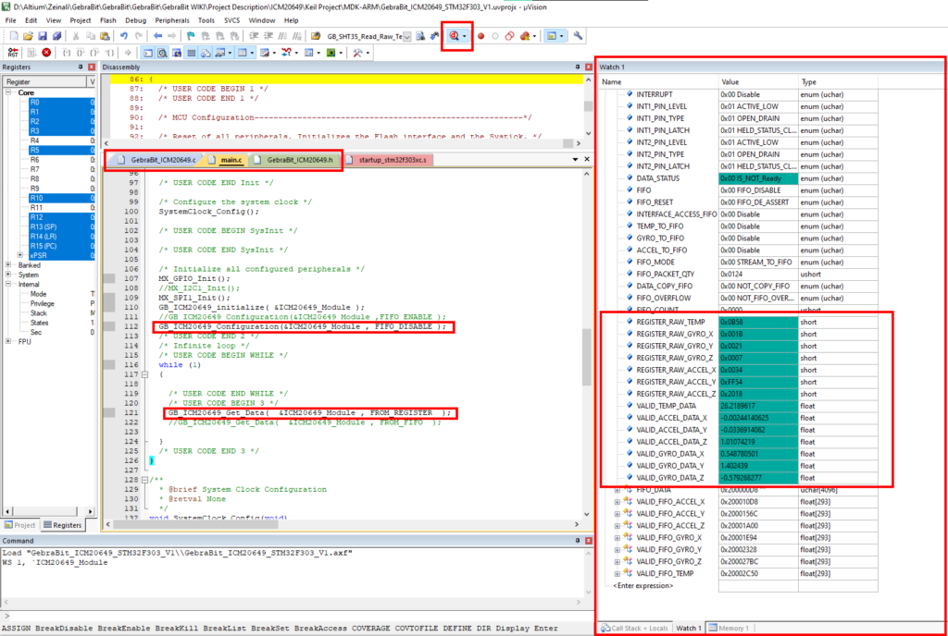Expand VALID_FIFO_ACCEL_X in Watch 1
The height and width of the screenshot is (636, 948).
point(617,501)
